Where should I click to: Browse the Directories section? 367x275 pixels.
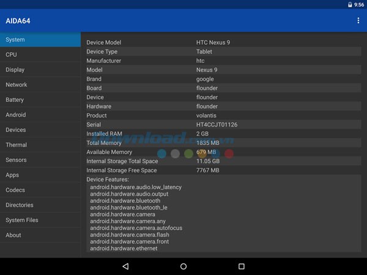[x=40, y=205]
